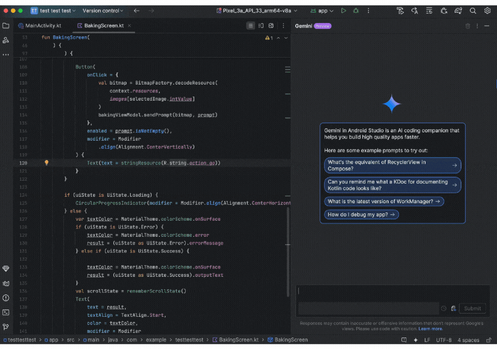Open the app run configuration dropdown

[x=322, y=11]
